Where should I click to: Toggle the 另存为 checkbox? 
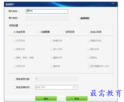[x=89, y=58]
